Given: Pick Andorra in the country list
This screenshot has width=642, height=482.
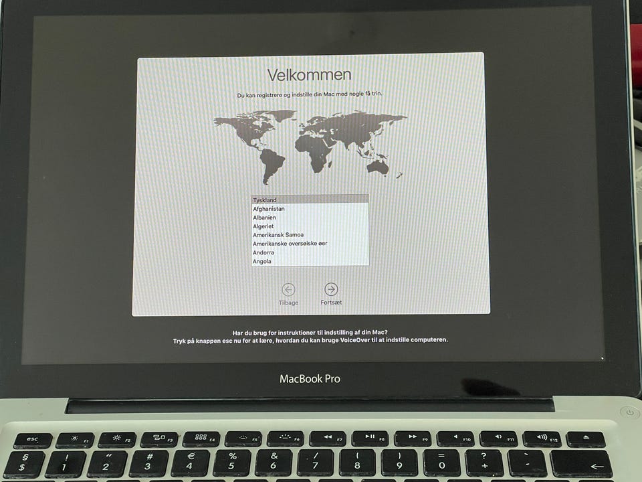Looking at the screenshot, I should click(310, 252).
